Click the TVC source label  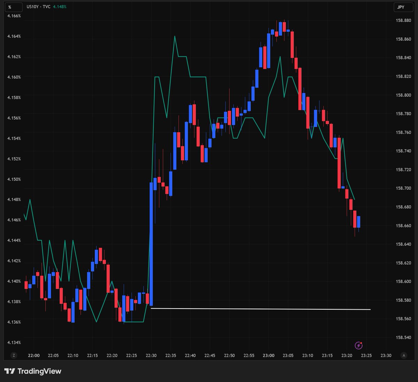[46, 7]
